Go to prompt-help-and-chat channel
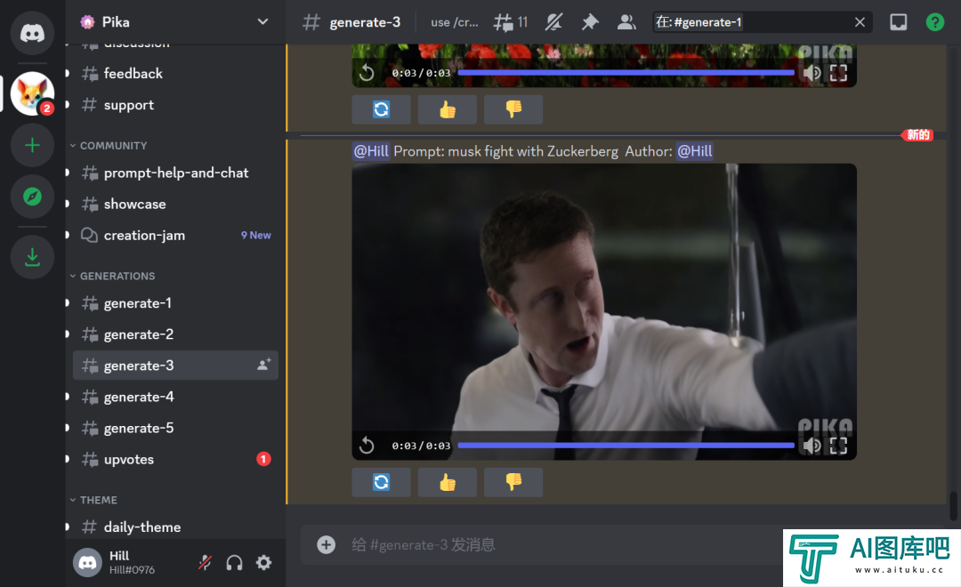This screenshot has width=961, height=587. [x=175, y=173]
